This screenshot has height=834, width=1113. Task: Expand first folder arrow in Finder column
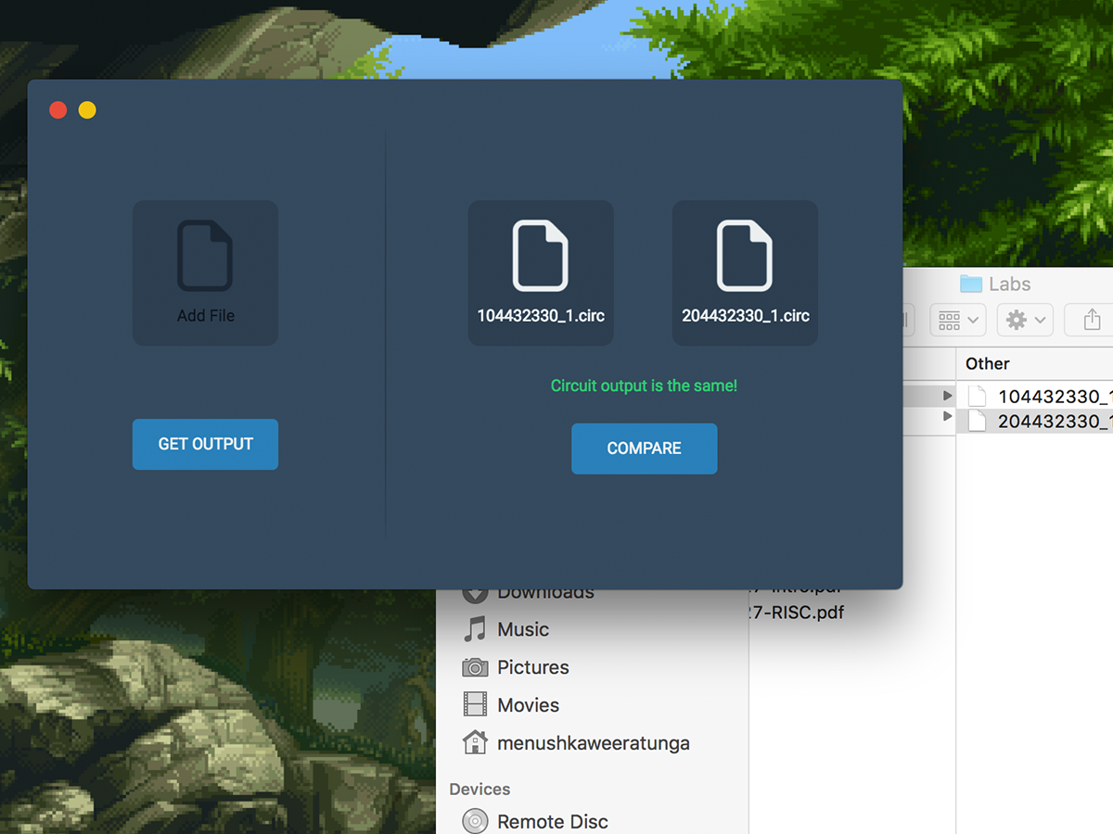(947, 396)
